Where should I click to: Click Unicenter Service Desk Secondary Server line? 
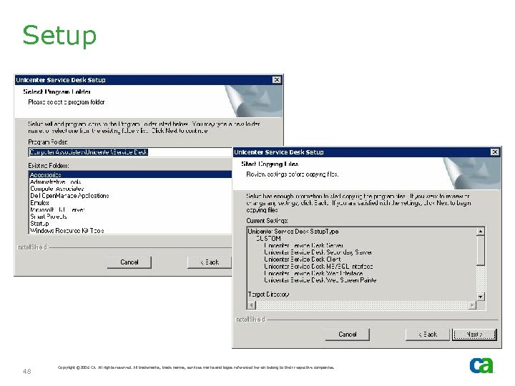coord(318,252)
